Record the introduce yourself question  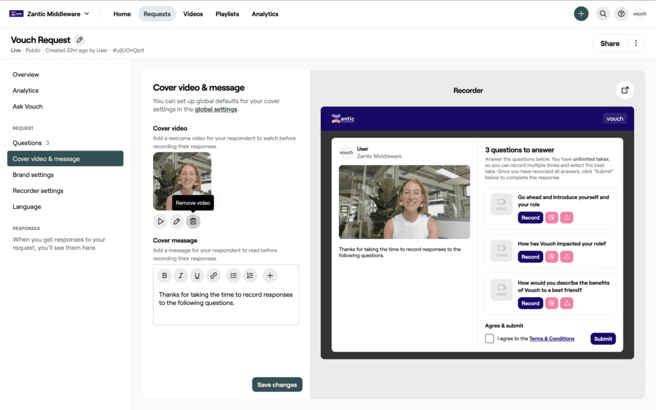click(x=530, y=218)
